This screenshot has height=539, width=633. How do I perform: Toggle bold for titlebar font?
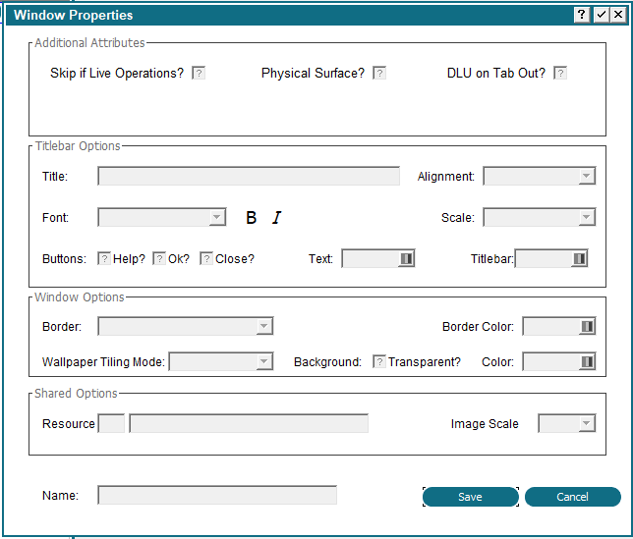point(251,218)
